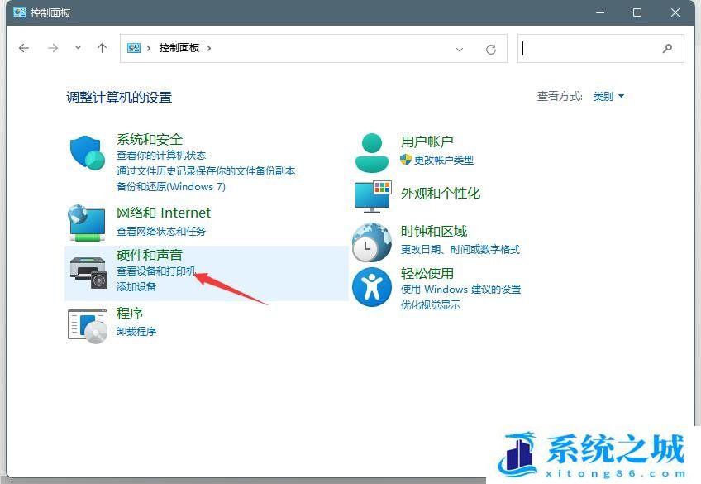The image size is (701, 484).
Task: Close the Control Panel window
Action: click(675, 12)
